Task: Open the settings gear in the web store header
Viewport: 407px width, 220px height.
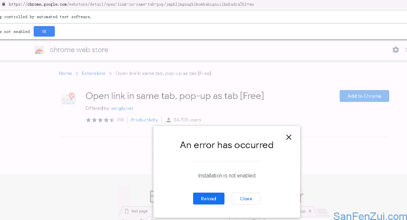Action: (x=396, y=50)
